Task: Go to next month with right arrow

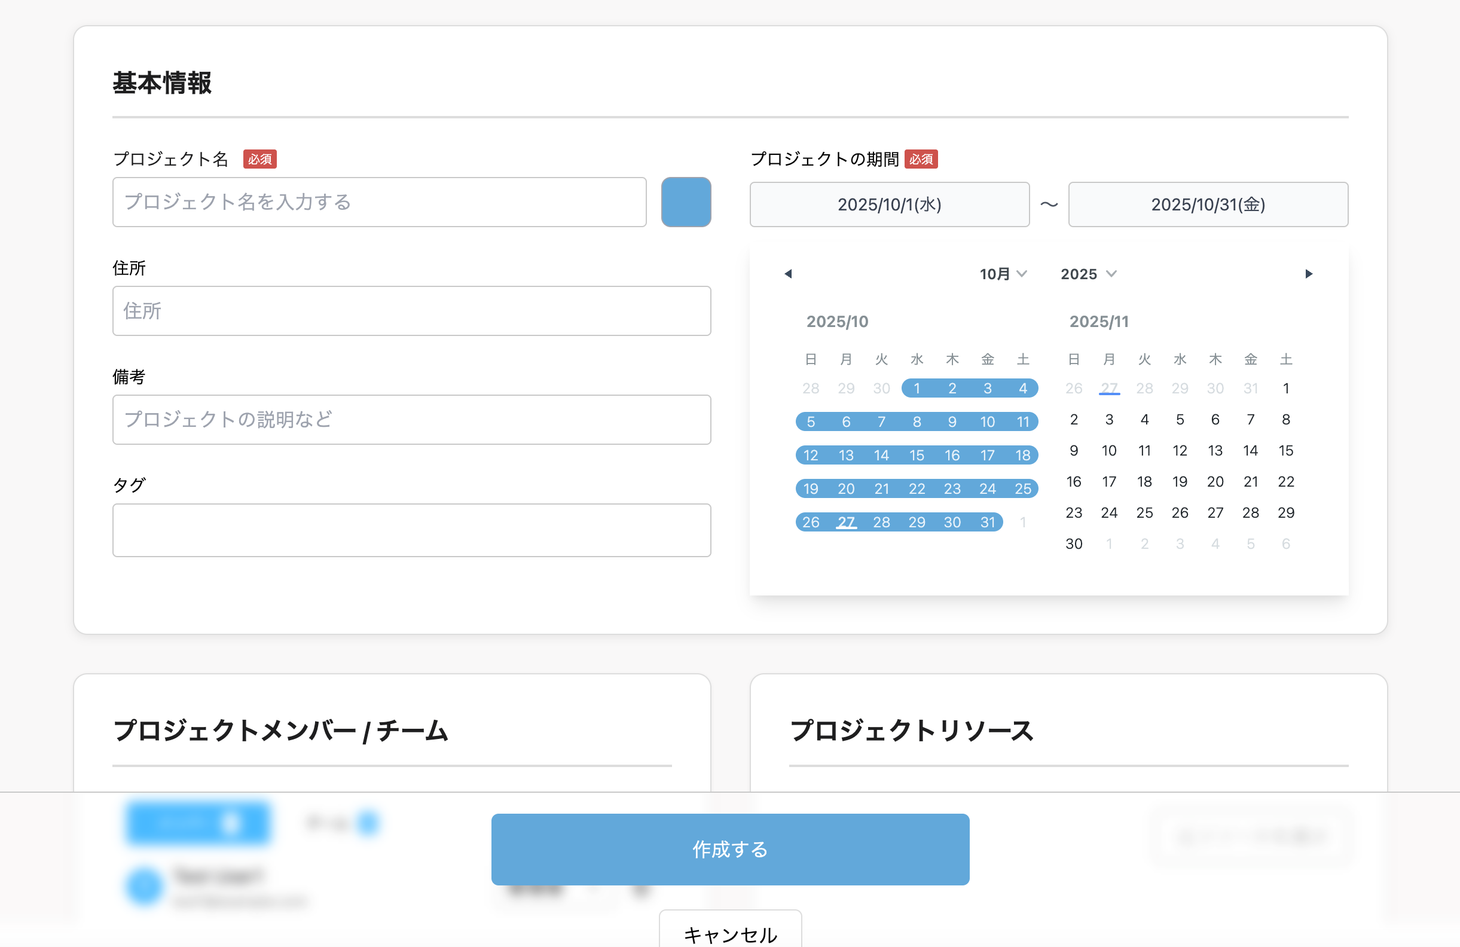Action: [x=1309, y=274]
